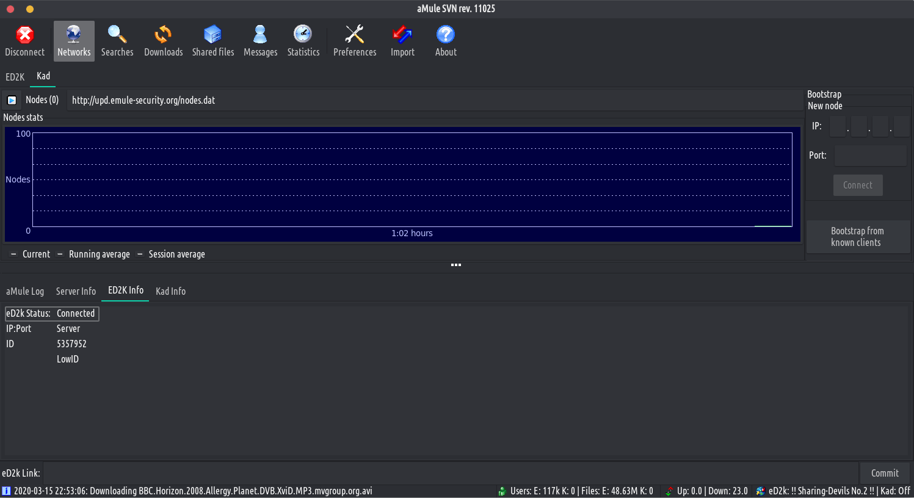The width and height of the screenshot is (914, 498).
Task: Select the ED2K Info tab
Action: 126,290
